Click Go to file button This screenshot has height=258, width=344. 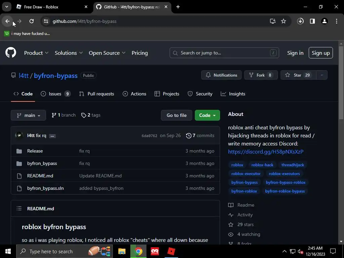(177, 115)
